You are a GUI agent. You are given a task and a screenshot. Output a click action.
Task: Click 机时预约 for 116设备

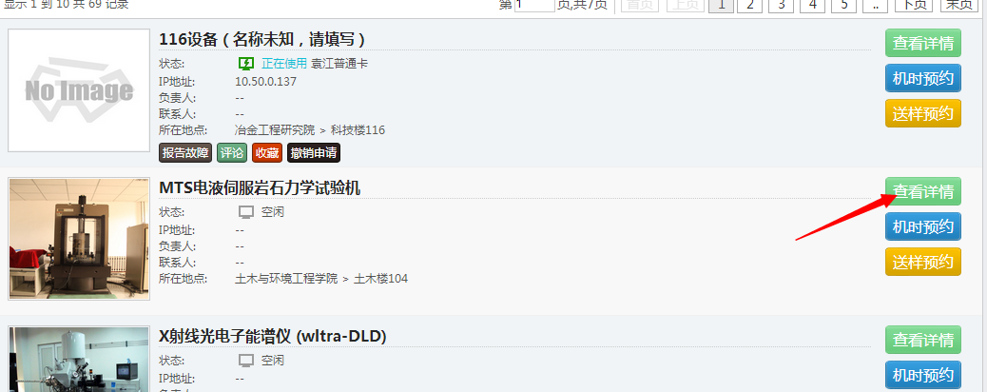point(922,79)
